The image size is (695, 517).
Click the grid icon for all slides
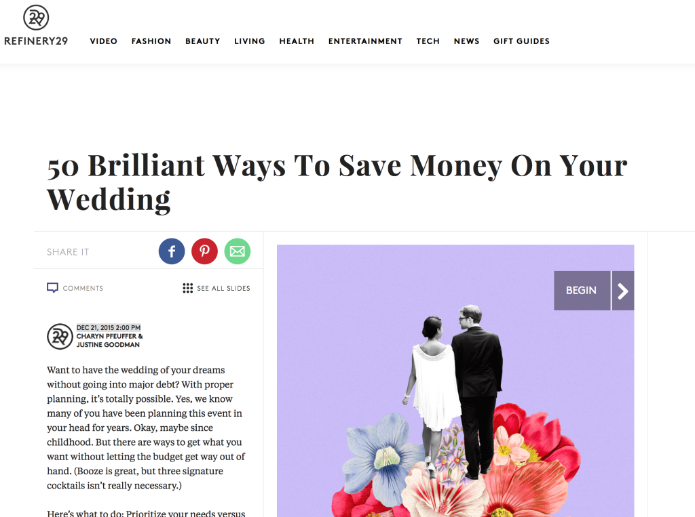click(x=187, y=288)
